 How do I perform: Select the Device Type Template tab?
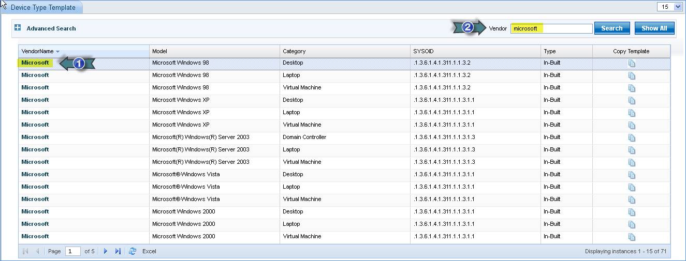[x=43, y=7]
